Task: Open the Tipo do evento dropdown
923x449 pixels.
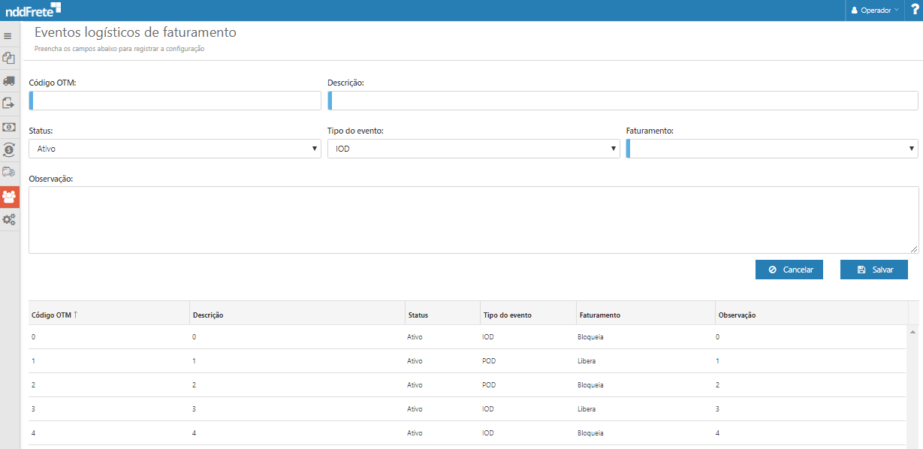Action: (473, 149)
